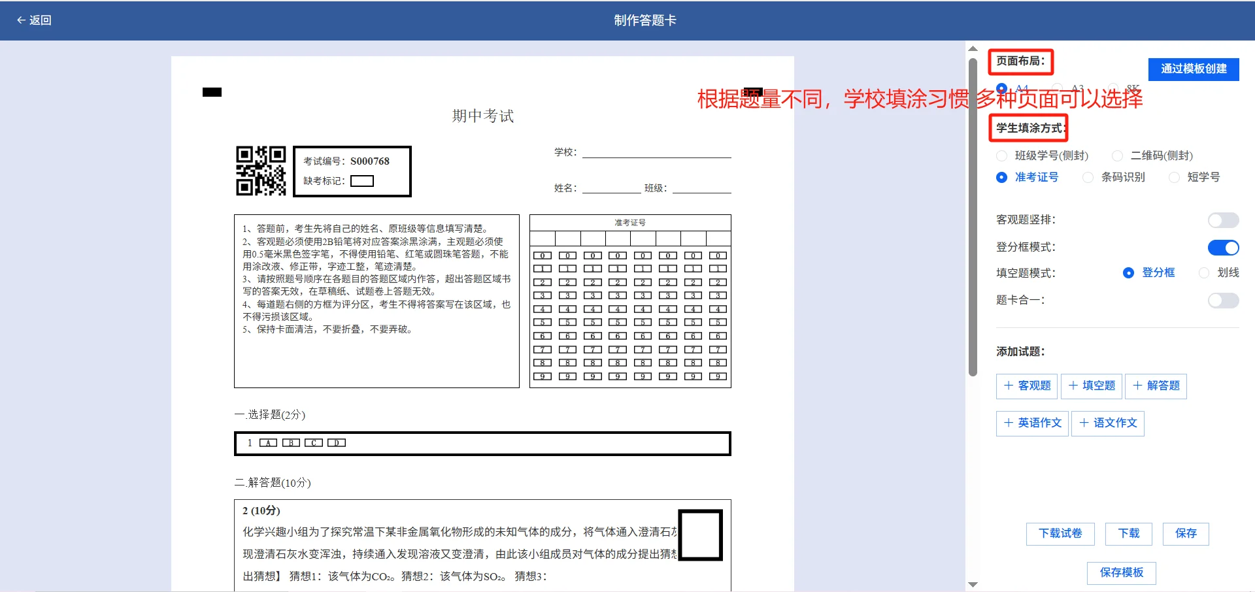This screenshot has height=592, width=1255.
Task: Click the 保存模板 button
Action: point(1121,573)
